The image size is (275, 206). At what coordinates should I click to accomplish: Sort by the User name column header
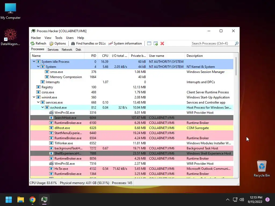click(166, 56)
